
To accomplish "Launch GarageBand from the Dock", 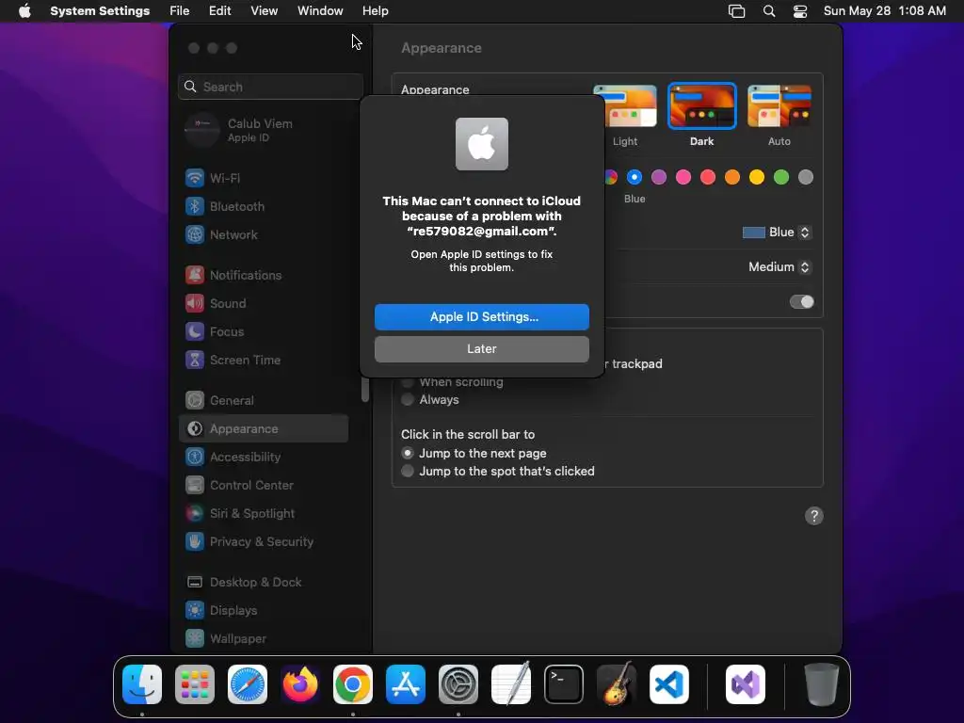I will pos(617,684).
